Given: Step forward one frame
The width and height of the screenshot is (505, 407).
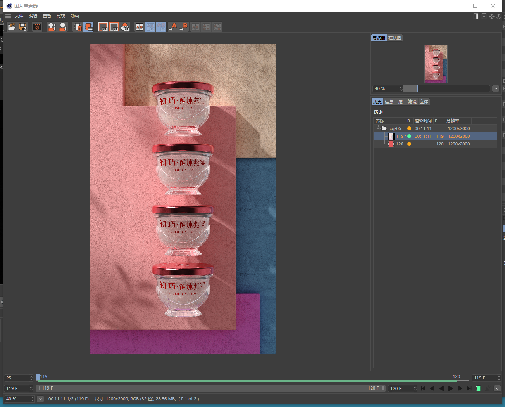Looking at the screenshot, I should click(460, 388).
